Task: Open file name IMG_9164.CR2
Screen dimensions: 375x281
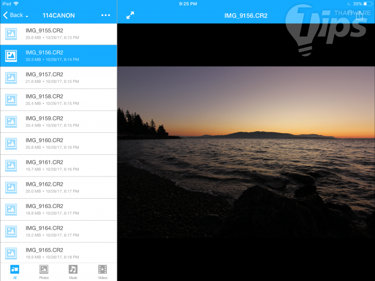Action: click(x=44, y=228)
